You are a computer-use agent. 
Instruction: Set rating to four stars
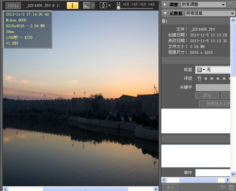(x=224, y=79)
